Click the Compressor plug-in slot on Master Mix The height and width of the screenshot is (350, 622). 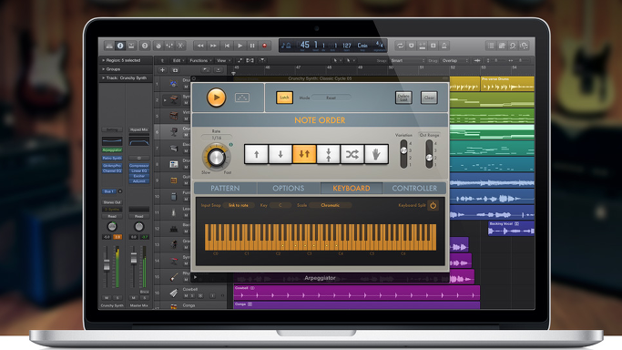138,166
